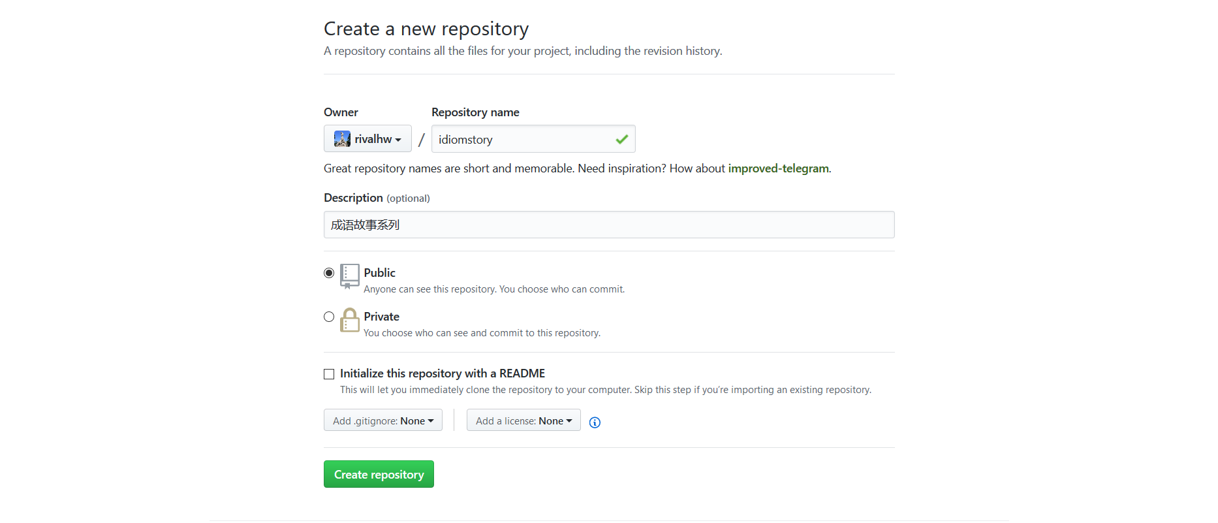
Task: Click the Create a new repository heading
Action: click(x=426, y=29)
